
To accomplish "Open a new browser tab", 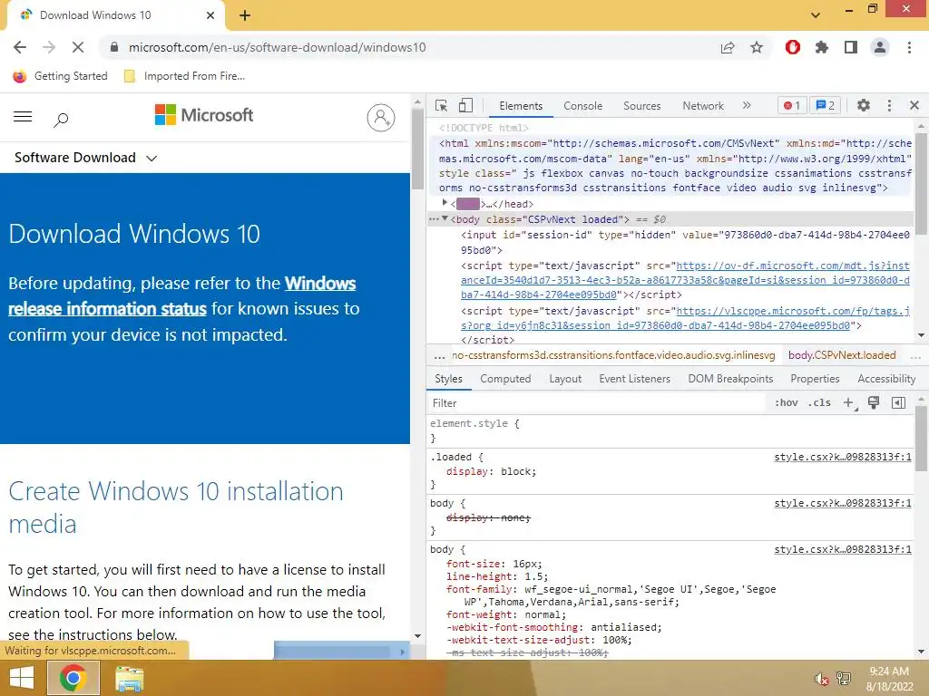I will (x=245, y=15).
